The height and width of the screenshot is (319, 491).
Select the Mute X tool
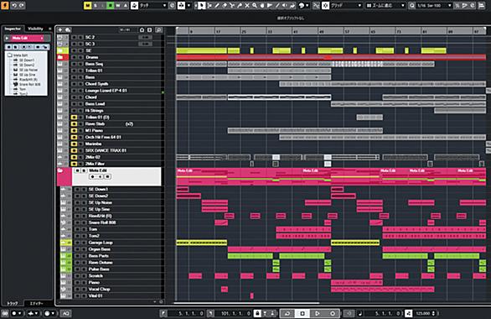[x=247, y=5]
